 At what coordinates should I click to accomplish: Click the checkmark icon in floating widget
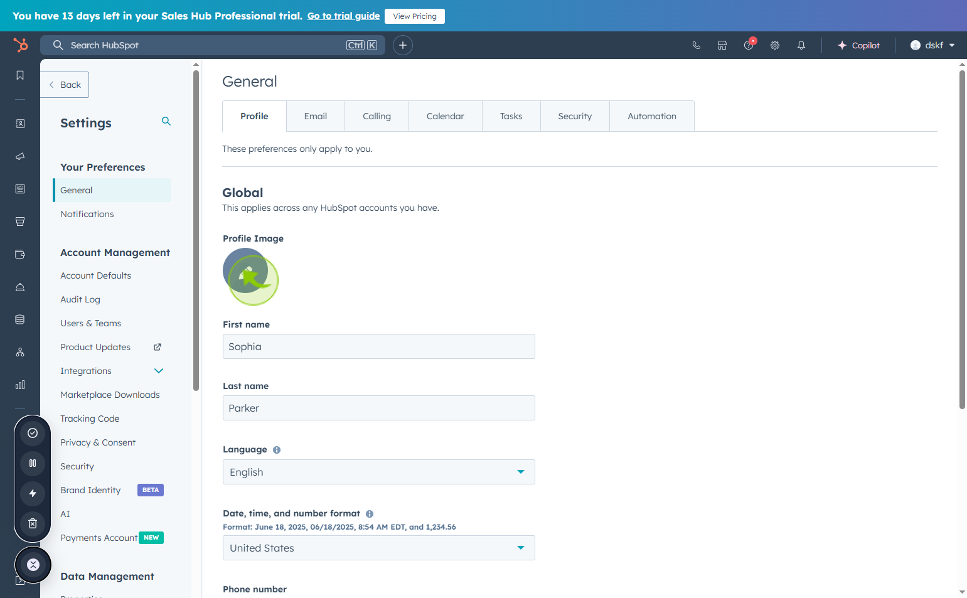click(x=33, y=433)
